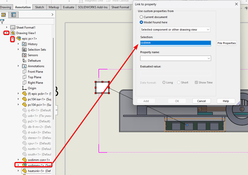Switch to the Sketch ribbon tab
The height and width of the screenshot is (175, 248).
coord(39,7)
